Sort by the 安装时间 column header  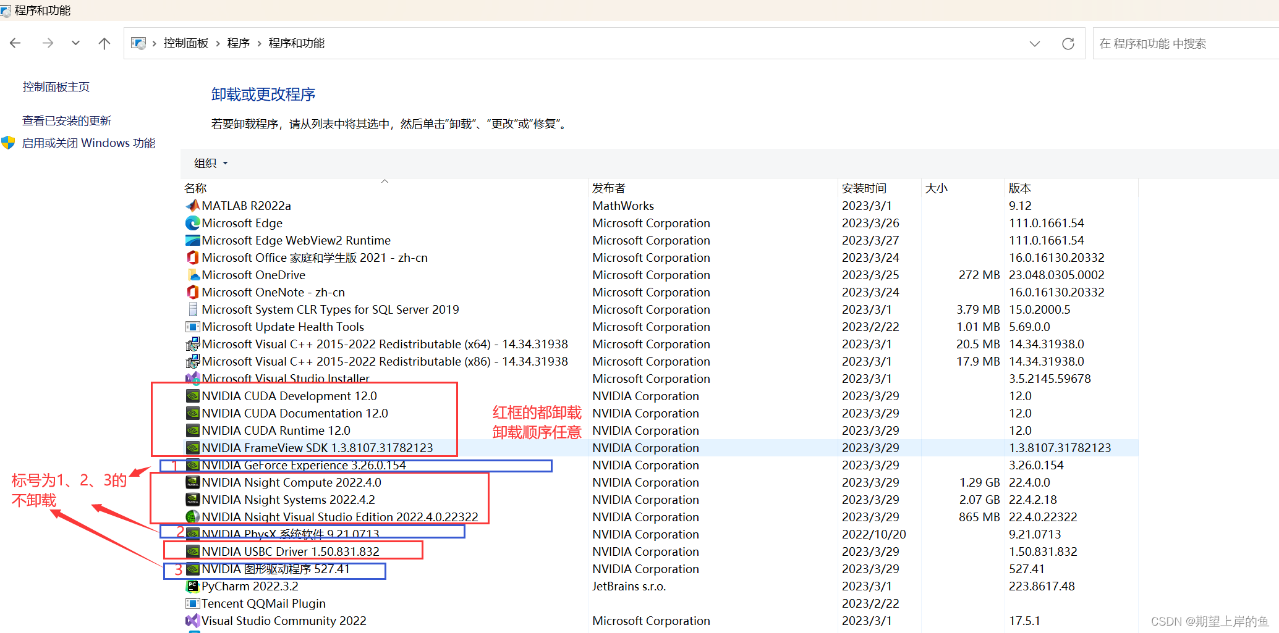click(880, 188)
